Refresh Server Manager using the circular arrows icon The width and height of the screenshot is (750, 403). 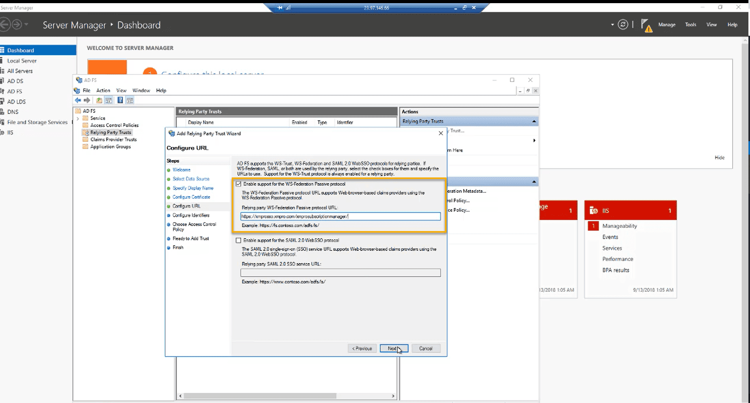623,24
